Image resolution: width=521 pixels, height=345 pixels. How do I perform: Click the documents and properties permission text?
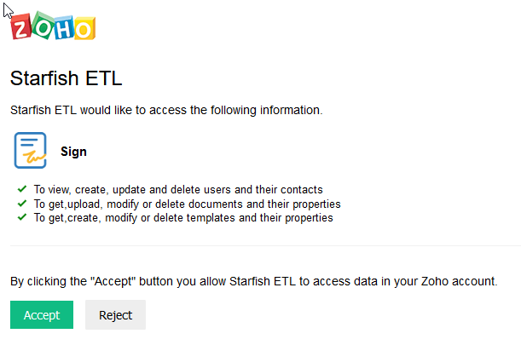(187, 204)
